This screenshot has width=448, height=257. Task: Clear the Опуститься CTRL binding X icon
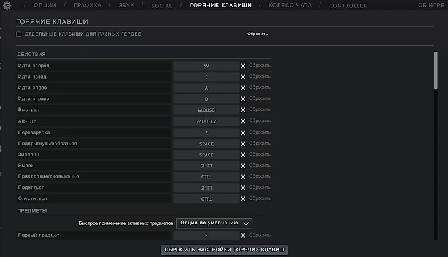pos(243,199)
